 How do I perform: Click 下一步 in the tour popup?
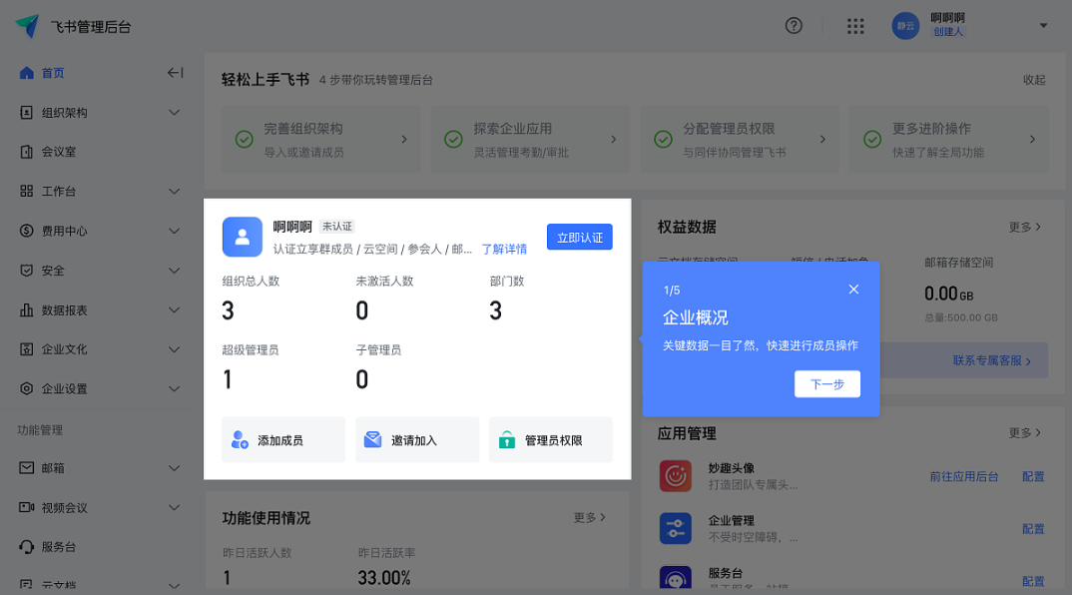click(827, 384)
